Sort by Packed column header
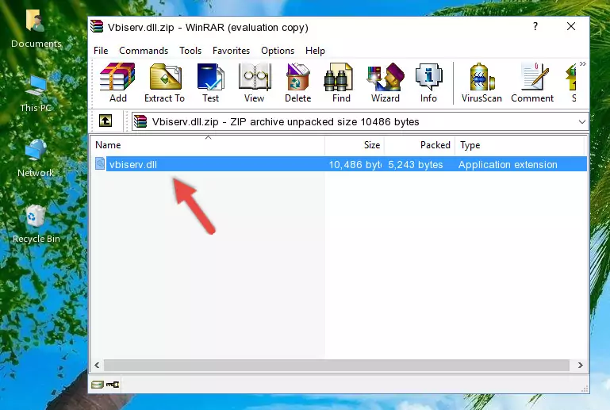 pos(420,145)
